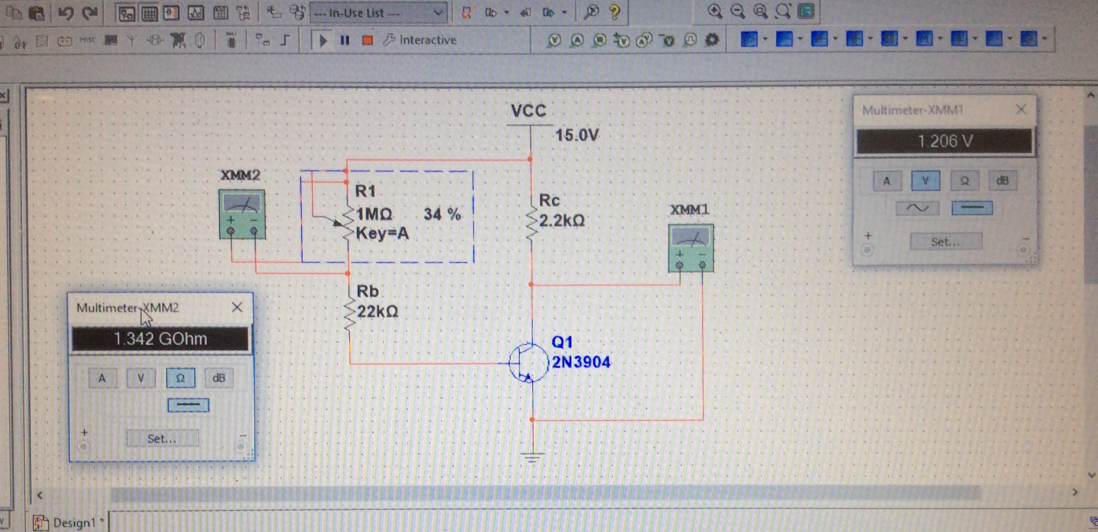The height and width of the screenshot is (532, 1098).
Task: Click Set... button in Multimeter-XMM1
Action: 945,242
